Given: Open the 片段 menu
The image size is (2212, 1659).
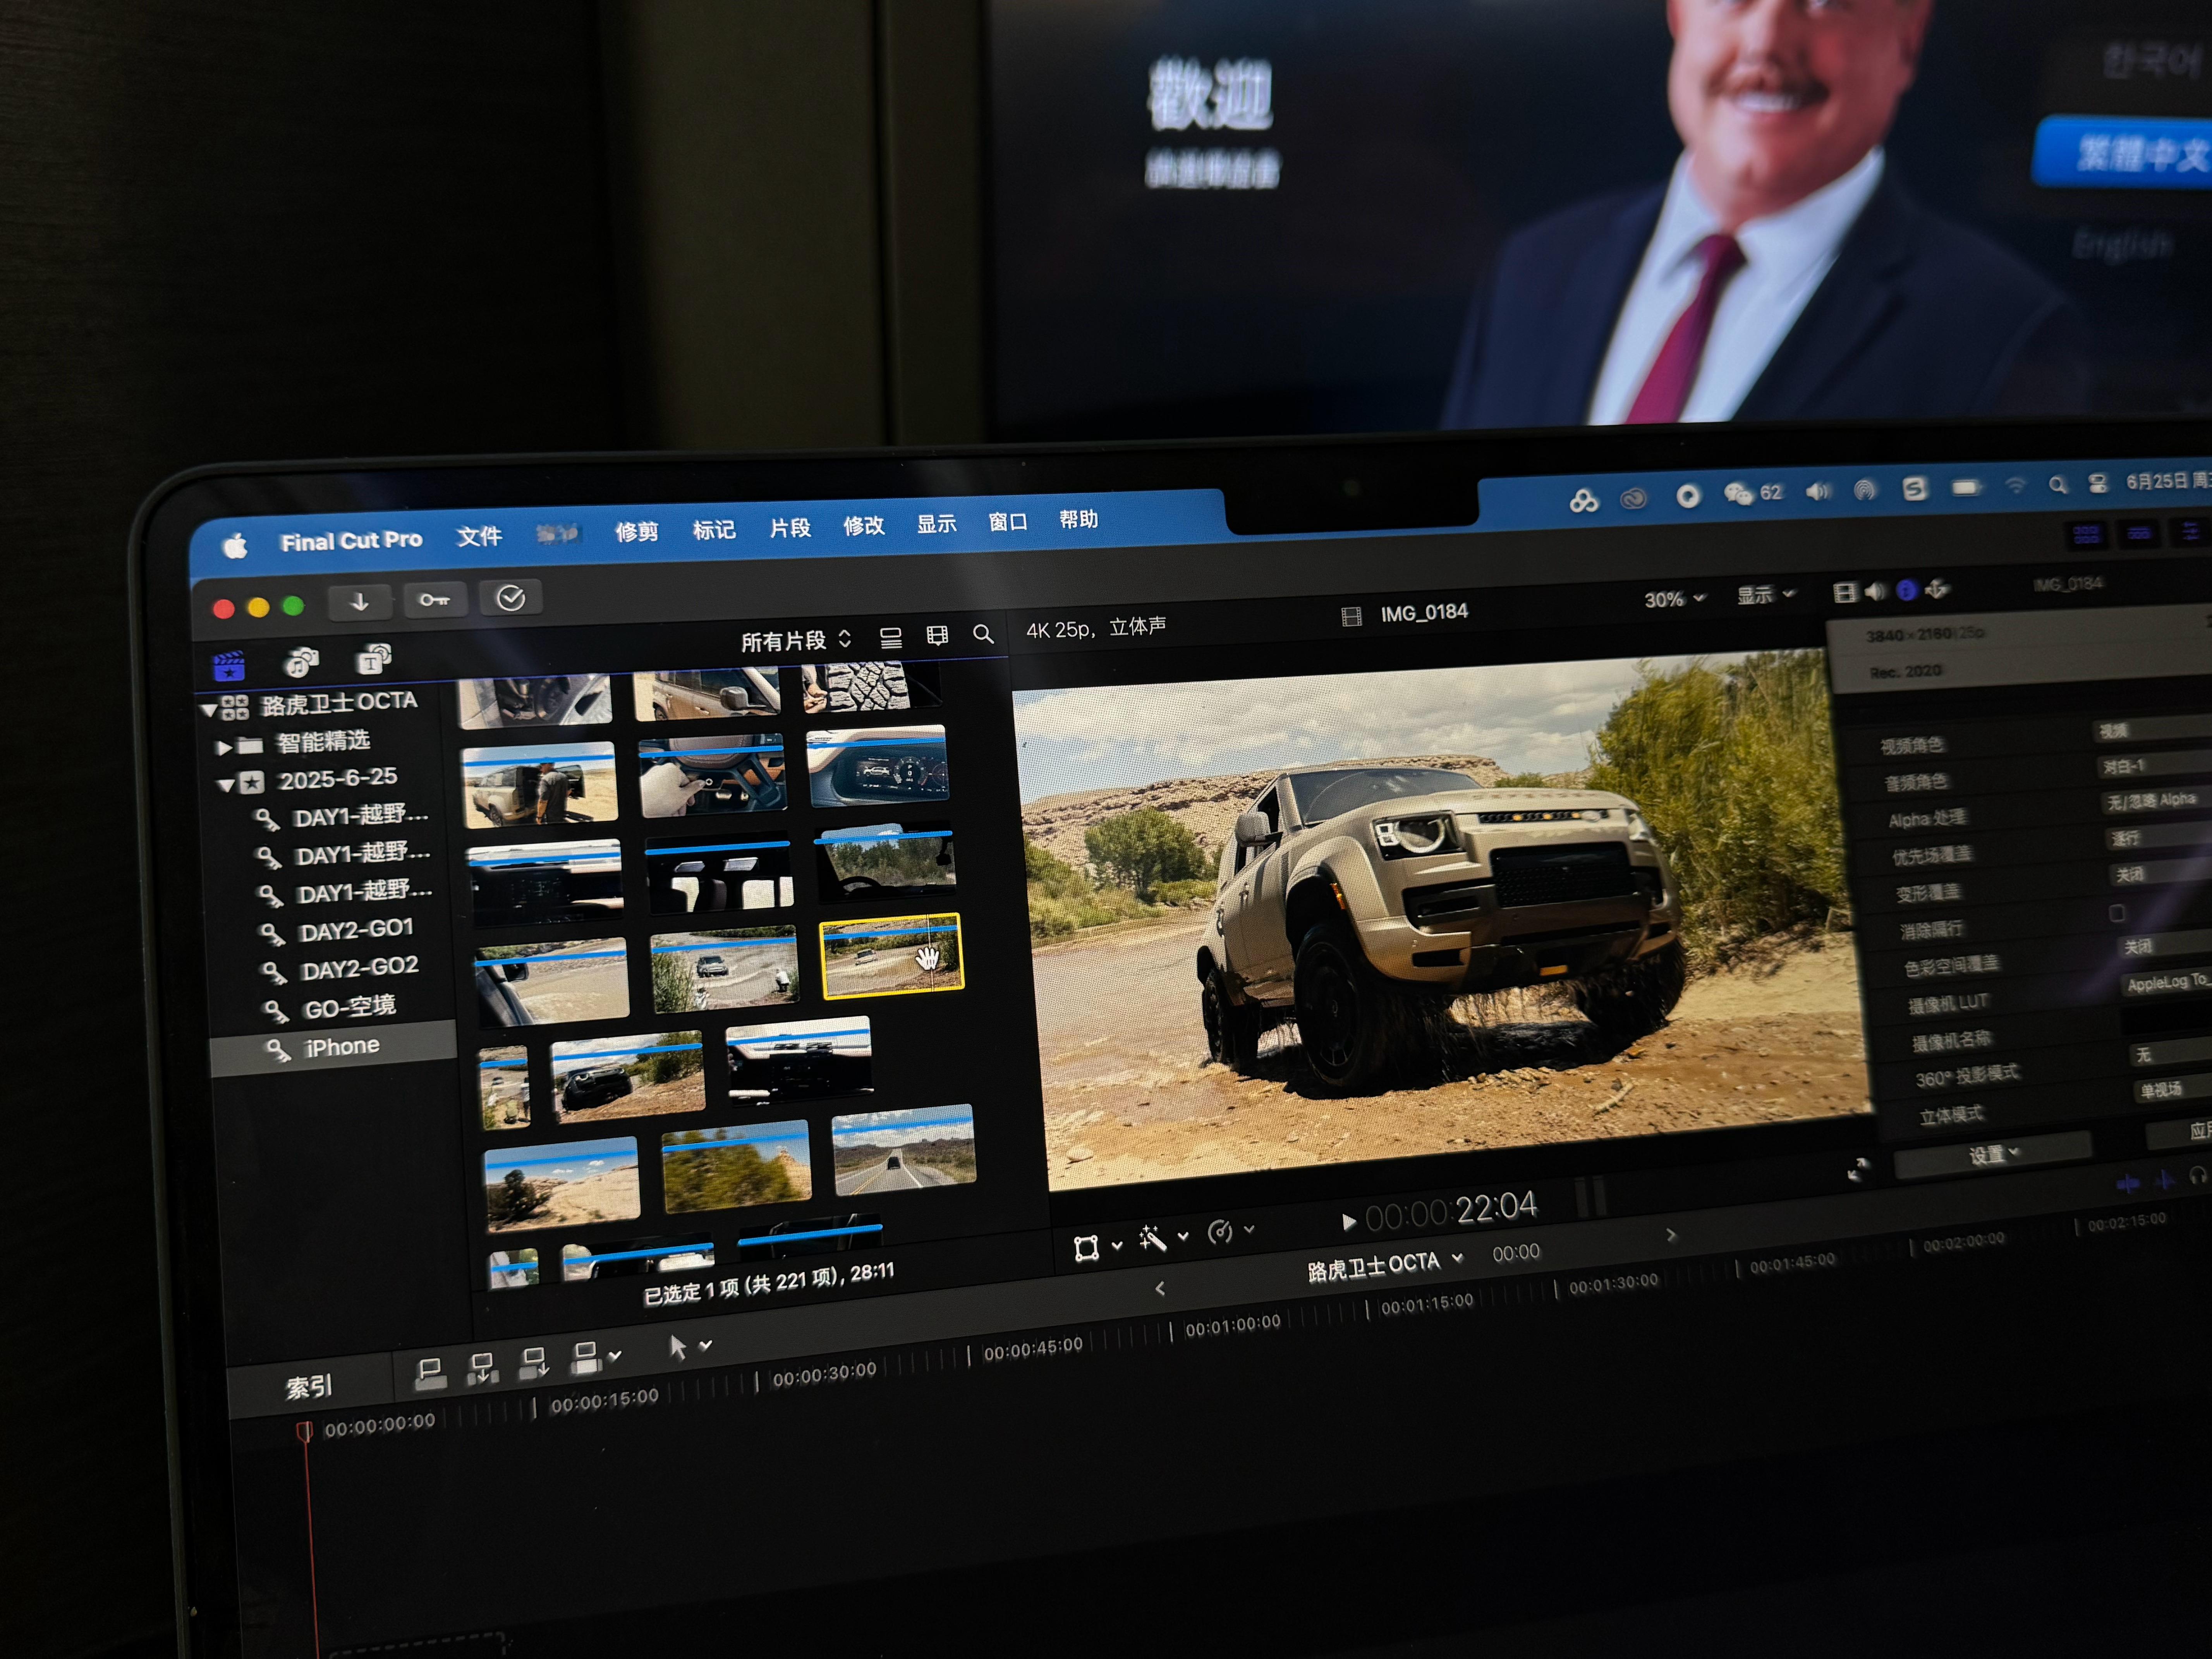Looking at the screenshot, I should coord(790,527).
